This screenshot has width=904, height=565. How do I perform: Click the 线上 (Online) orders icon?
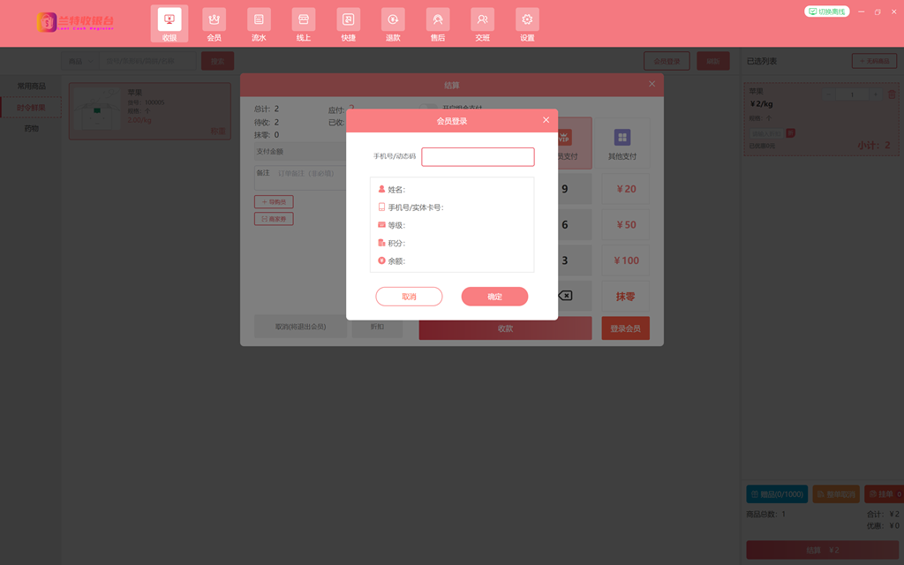[x=304, y=20]
